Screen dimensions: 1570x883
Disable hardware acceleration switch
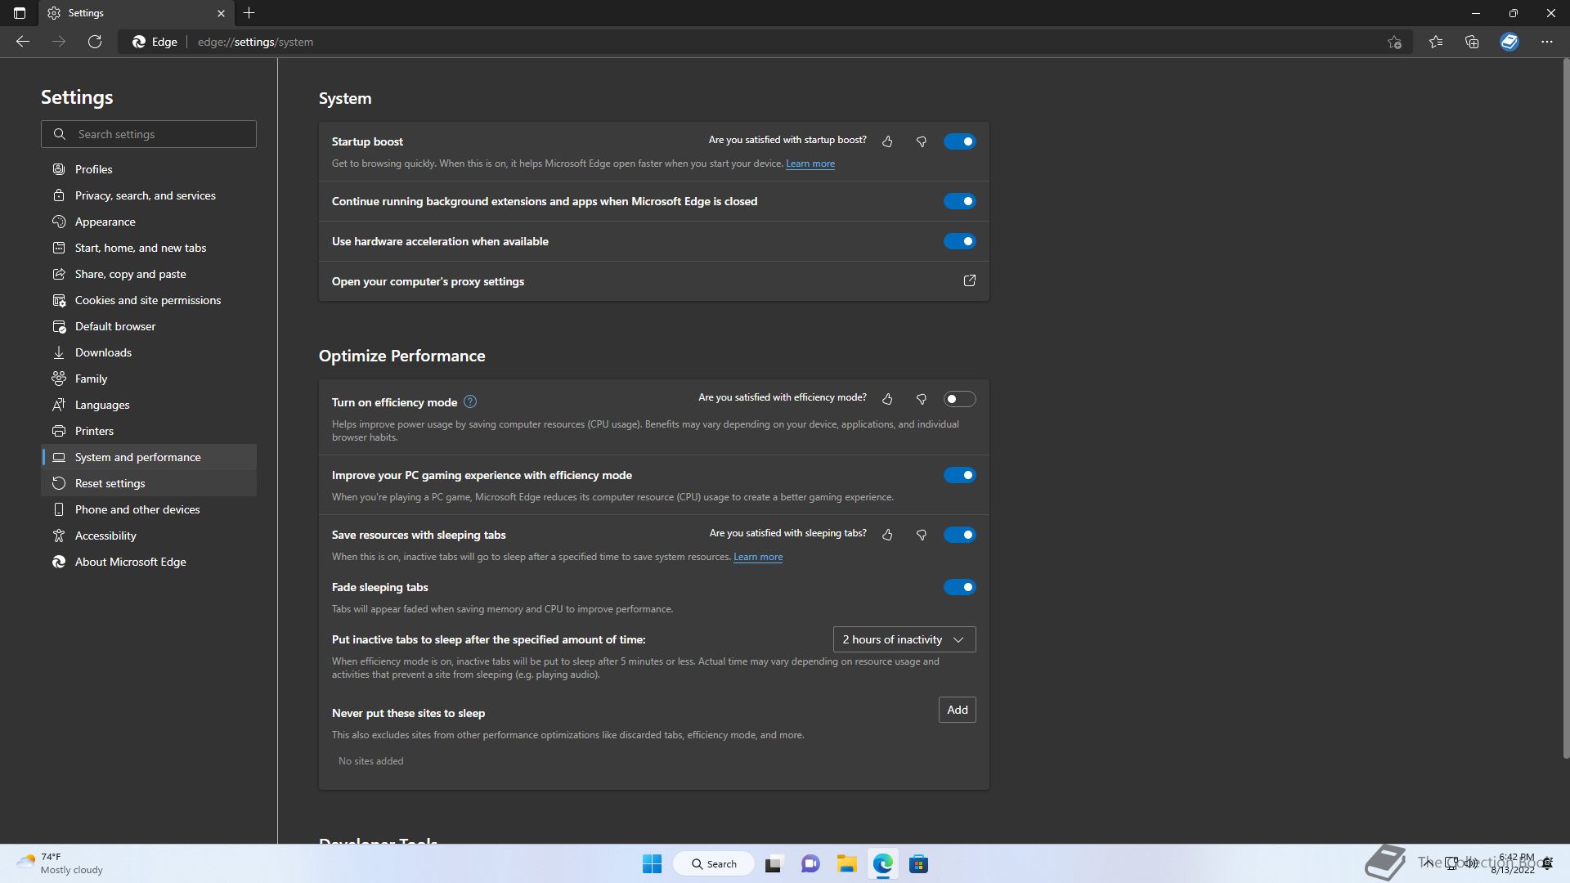960,241
